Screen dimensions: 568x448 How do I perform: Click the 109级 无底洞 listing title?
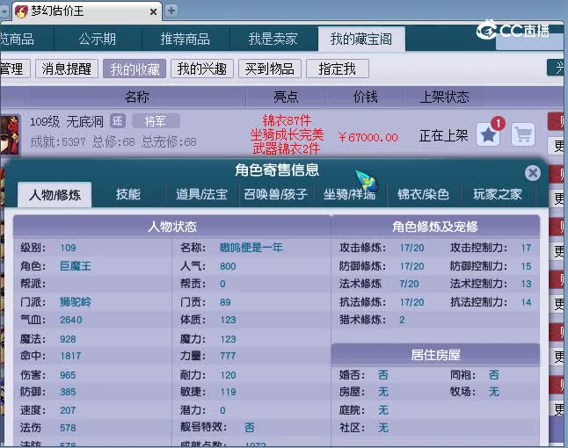(x=67, y=121)
